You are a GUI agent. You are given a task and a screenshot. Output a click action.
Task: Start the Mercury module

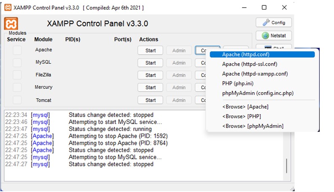(151, 88)
